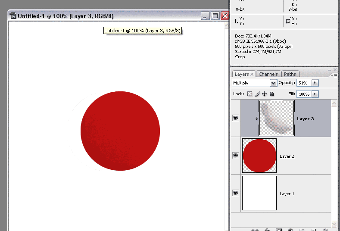Screen dimensions: 340x231
Task: Click the 'Opacity:' label
Action: pos(287,83)
